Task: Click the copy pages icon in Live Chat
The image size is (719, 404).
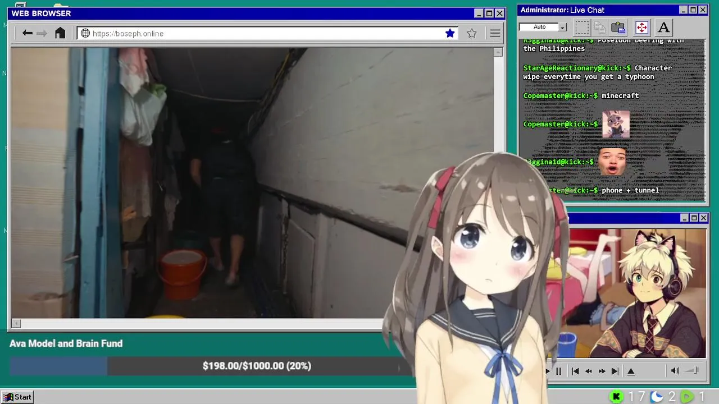Action: pos(600,27)
